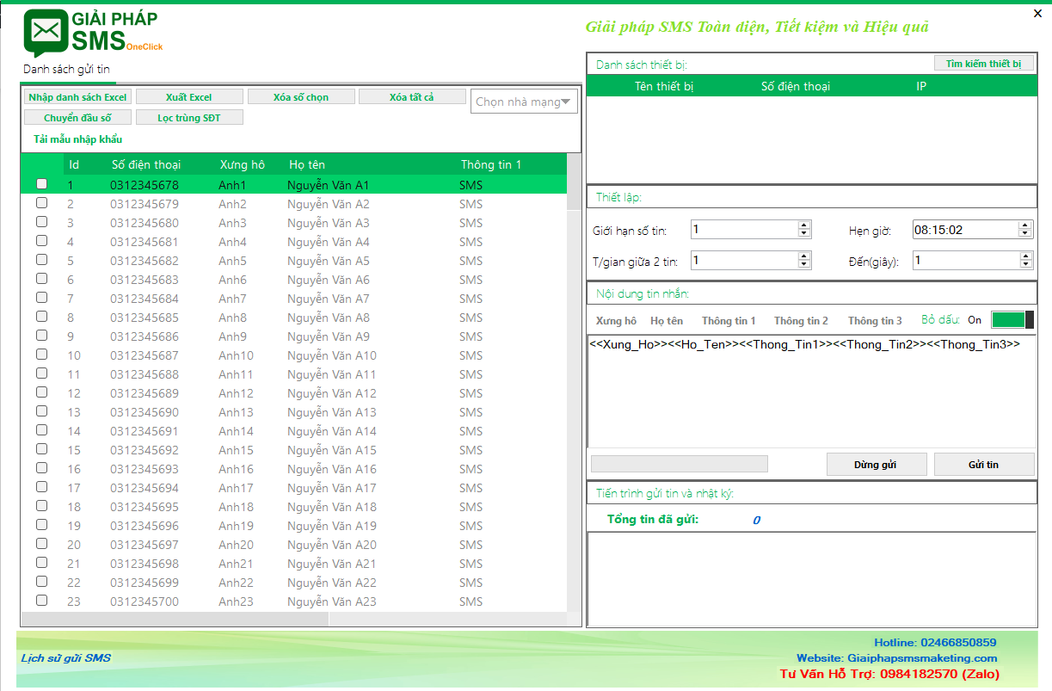Image resolution: width=1052 pixels, height=691 pixels.
Task: Open the Chọn nhà mạng dropdown
Action: tap(525, 102)
